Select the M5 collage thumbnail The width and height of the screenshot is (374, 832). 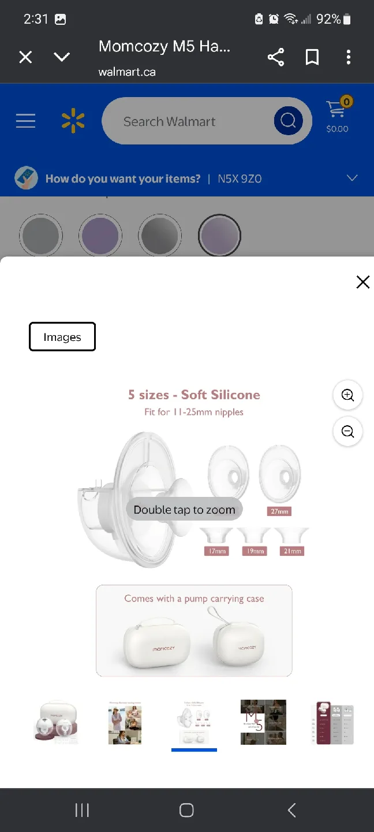(x=263, y=722)
